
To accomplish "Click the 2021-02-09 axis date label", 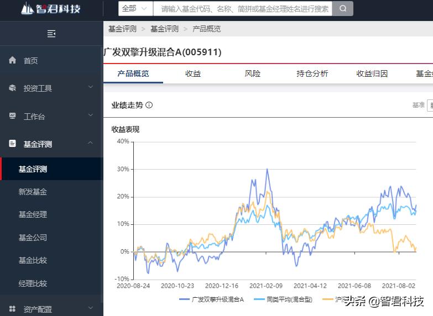I will point(266,286).
